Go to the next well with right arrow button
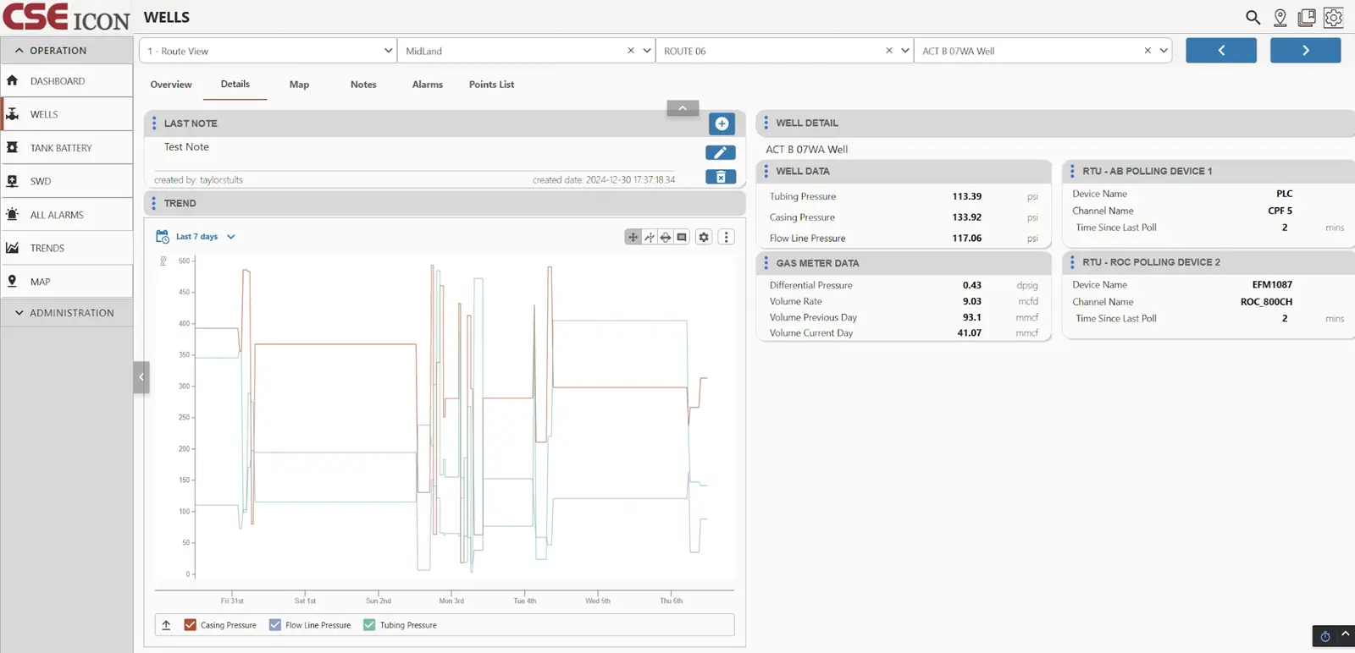The height and width of the screenshot is (653, 1355). (x=1305, y=51)
